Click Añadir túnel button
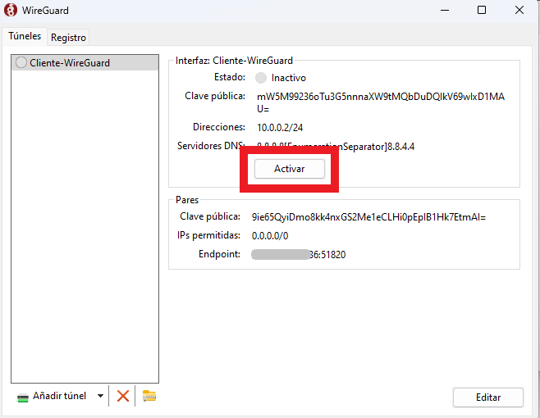Image resolution: width=540 pixels, height=418 pixels. 52,396
